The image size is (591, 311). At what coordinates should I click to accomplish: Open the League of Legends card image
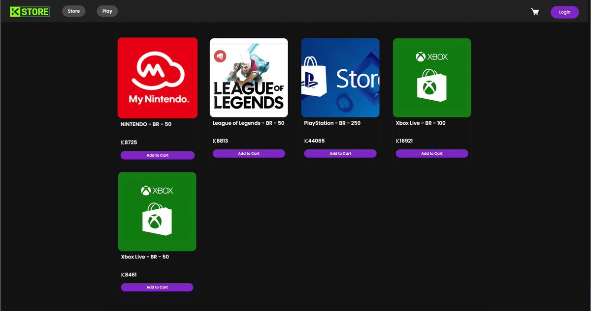tap(249, 78)
